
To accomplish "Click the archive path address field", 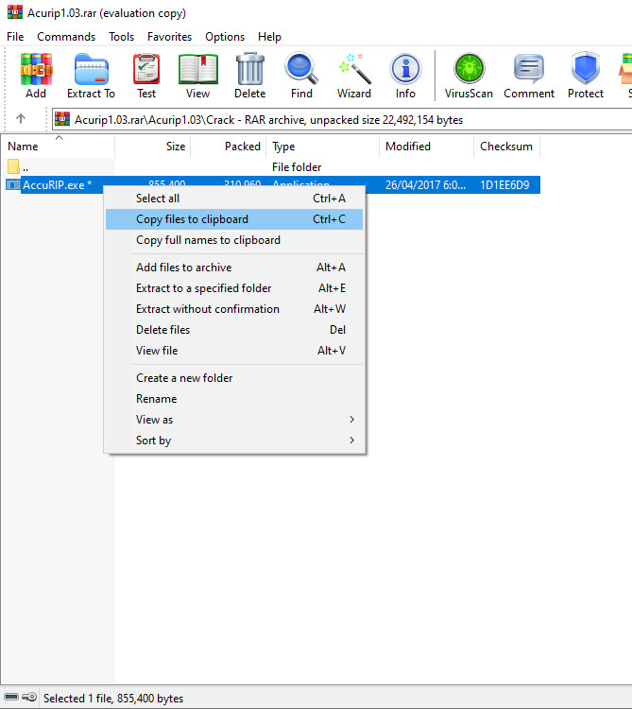I will tap(342, 120).
